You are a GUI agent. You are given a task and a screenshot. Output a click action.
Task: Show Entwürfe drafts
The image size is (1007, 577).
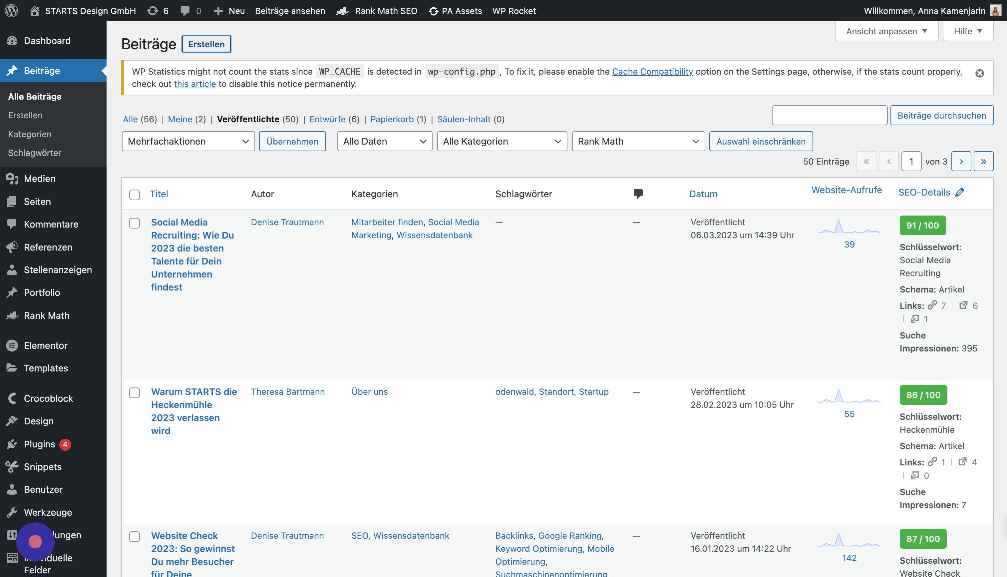(x=327, y=119)
